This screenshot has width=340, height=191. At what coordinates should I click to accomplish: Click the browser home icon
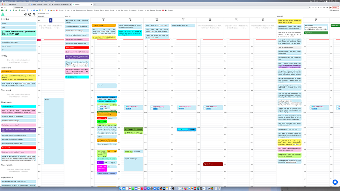click(11, 7)
